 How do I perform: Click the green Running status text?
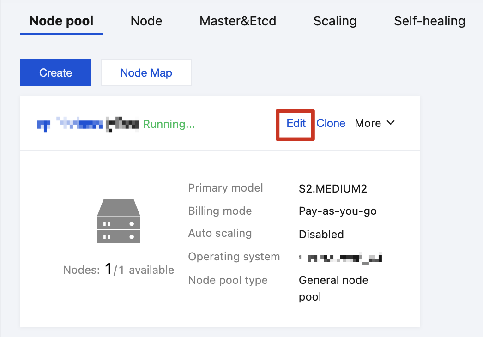click(x=169, y=124)
